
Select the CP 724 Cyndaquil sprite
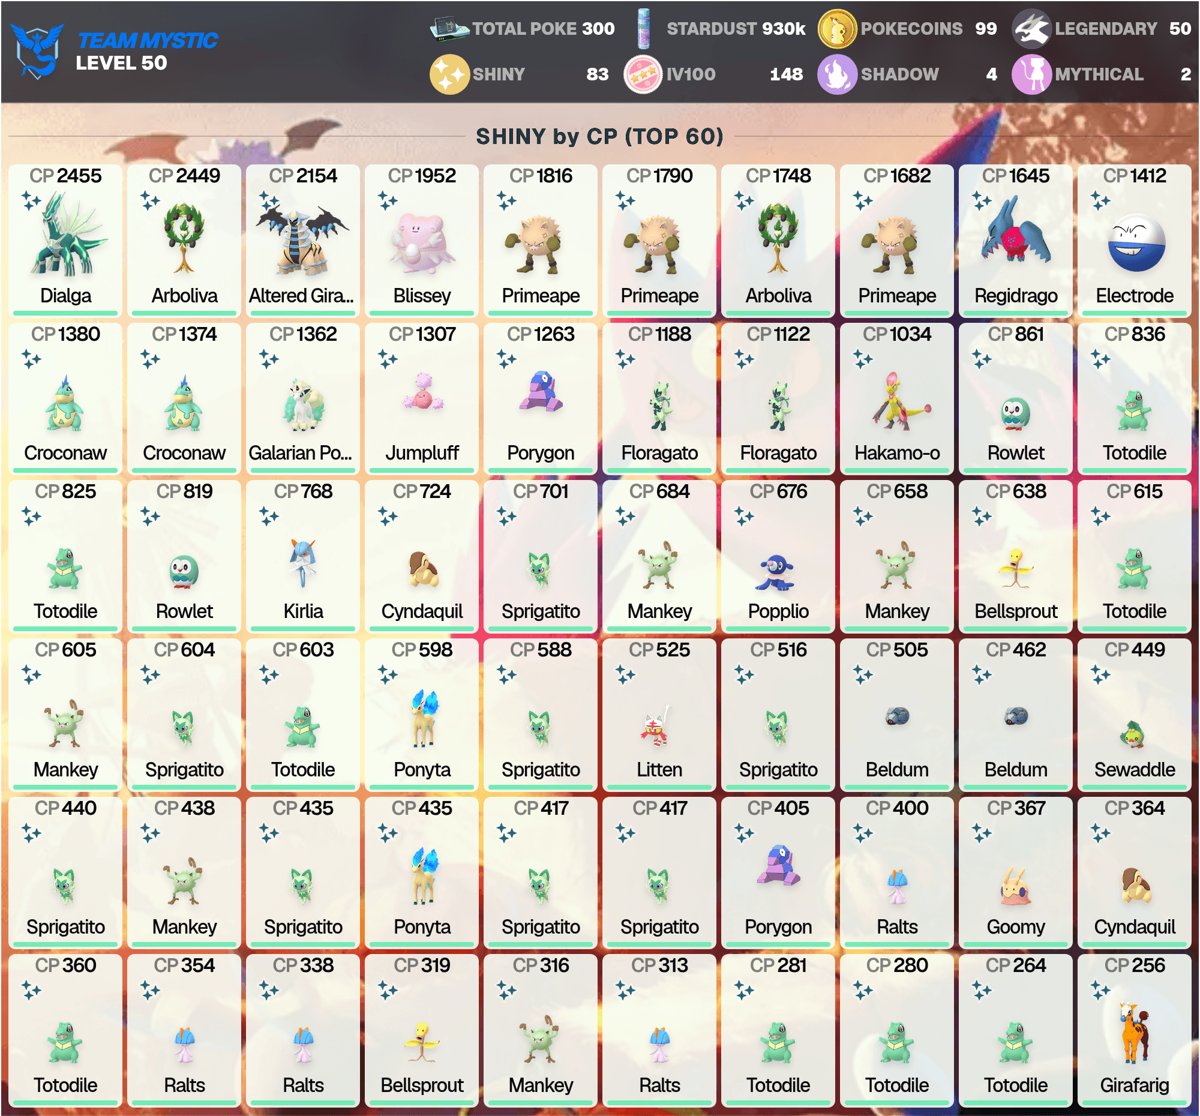424,569
